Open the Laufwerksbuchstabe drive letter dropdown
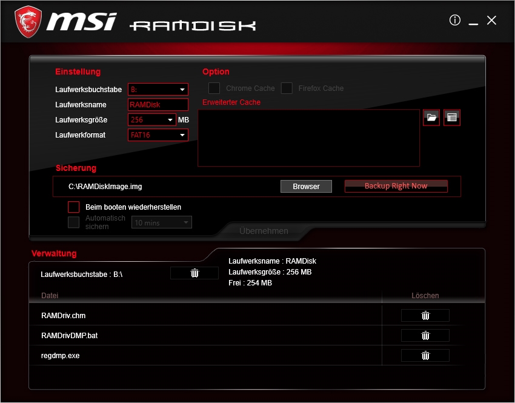The image size is (515, 403). [158, 90]
